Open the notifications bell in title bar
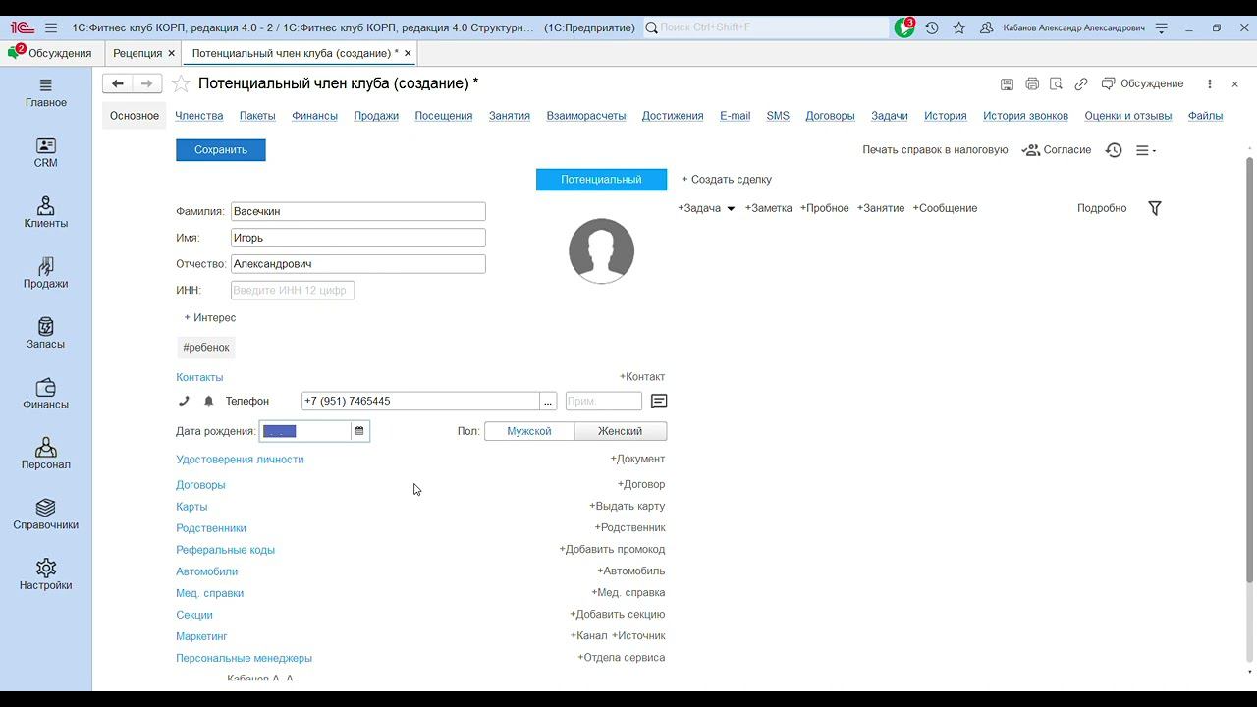 [904, 27]
